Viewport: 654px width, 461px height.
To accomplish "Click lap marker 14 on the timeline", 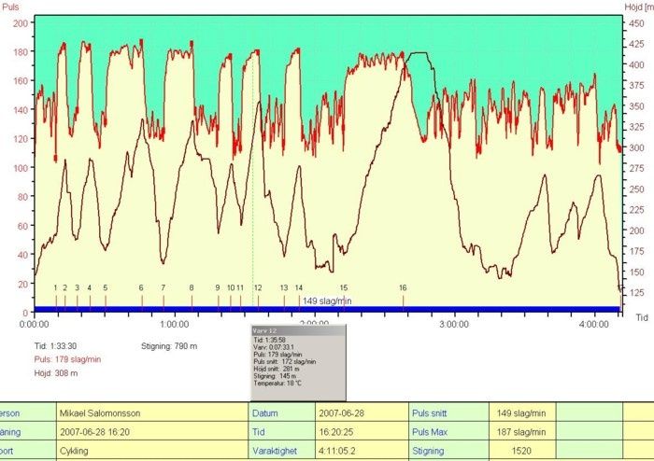I will pyautogui.click(x=299, y=288).
